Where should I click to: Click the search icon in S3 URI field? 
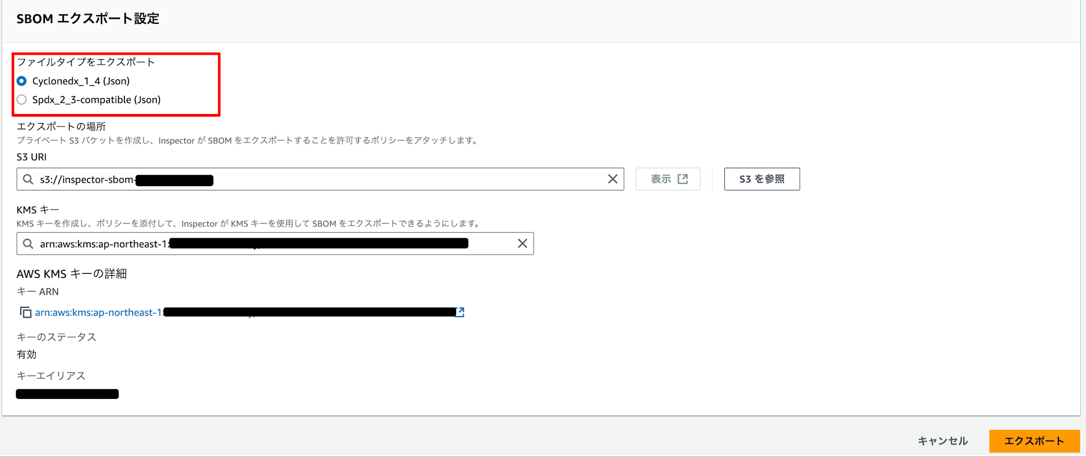pos(28,179)
